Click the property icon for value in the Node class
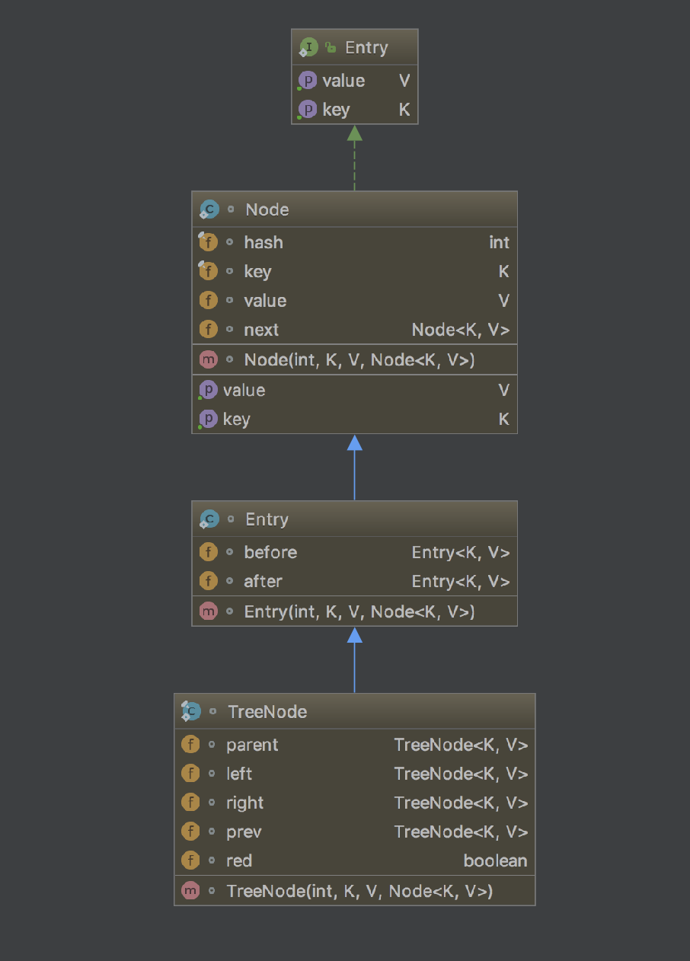This screenshot has width=690, height=961. (x=207, y=390)
